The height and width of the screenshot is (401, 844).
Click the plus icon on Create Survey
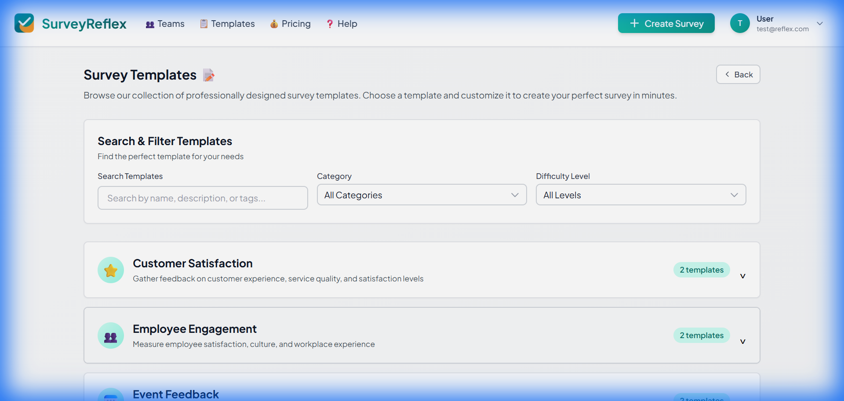point(634,24)
